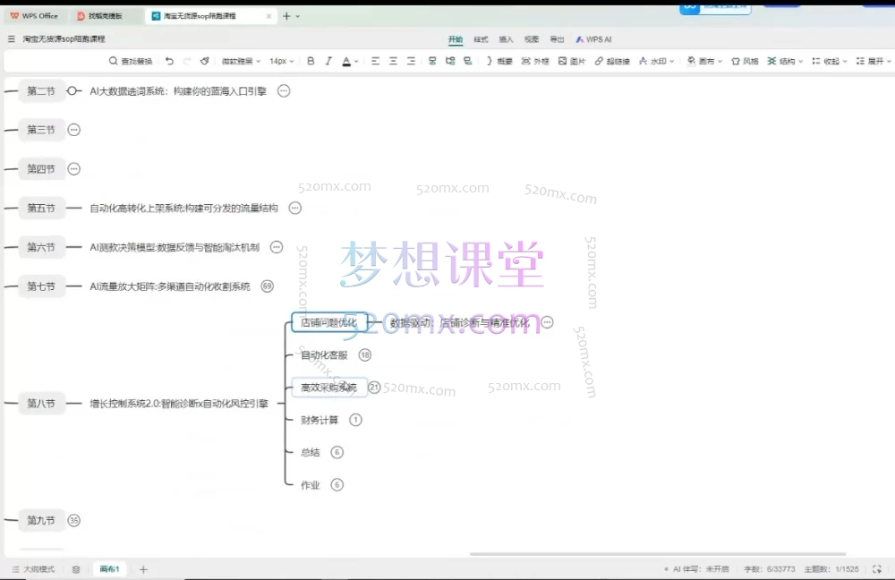Click the 外框 (border) icon
This screenshot has height=580, width=895.
pyautogui.click(x=526, y=62)
